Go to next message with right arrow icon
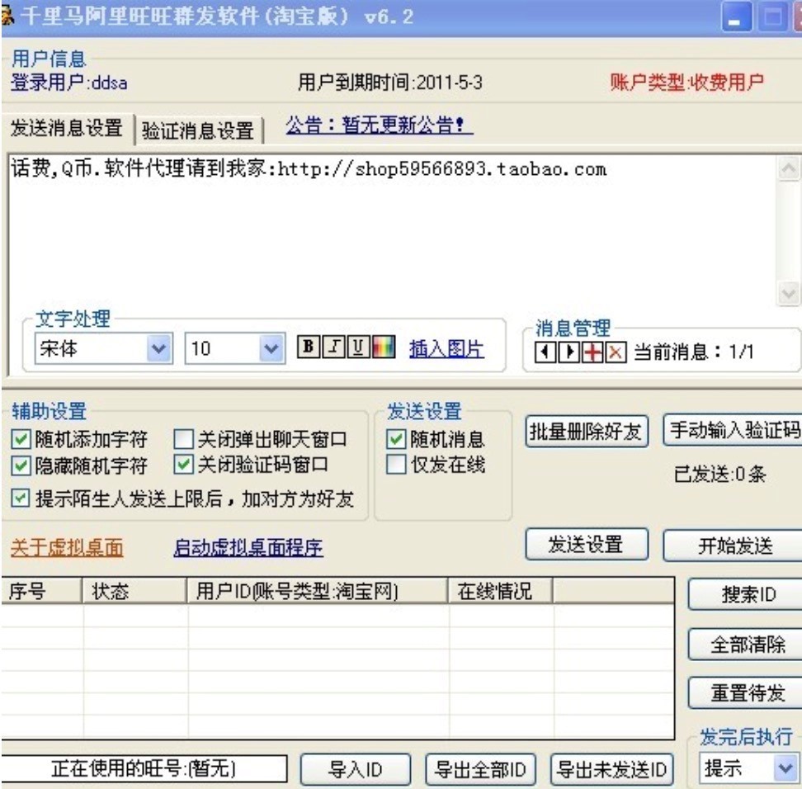This screenshot has width=802, height=789. (568, 347)
